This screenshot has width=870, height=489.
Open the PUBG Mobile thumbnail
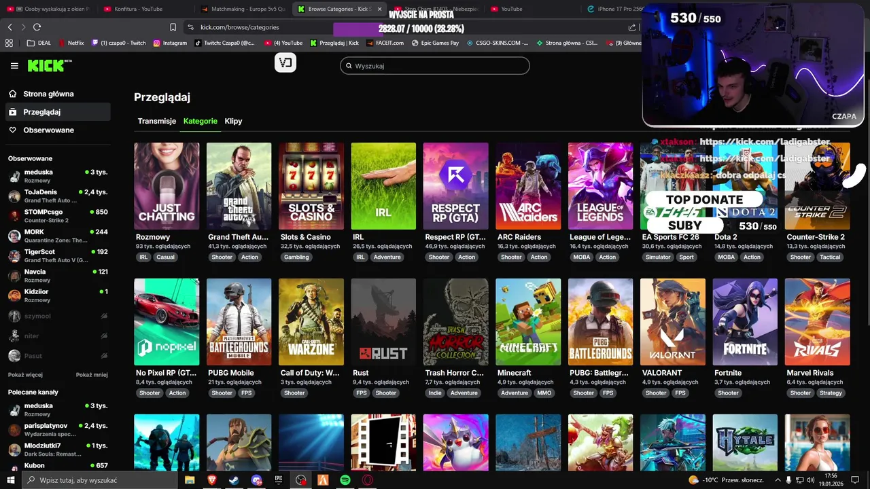239,322
